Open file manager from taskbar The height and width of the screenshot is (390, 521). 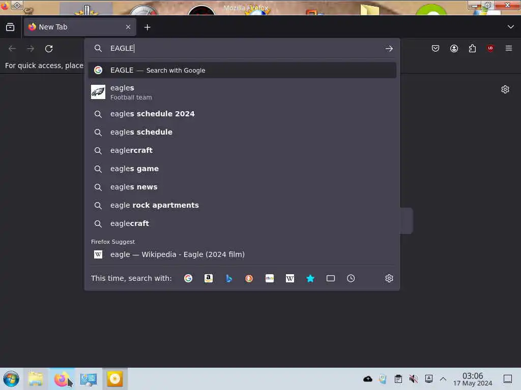pos(36,379)
